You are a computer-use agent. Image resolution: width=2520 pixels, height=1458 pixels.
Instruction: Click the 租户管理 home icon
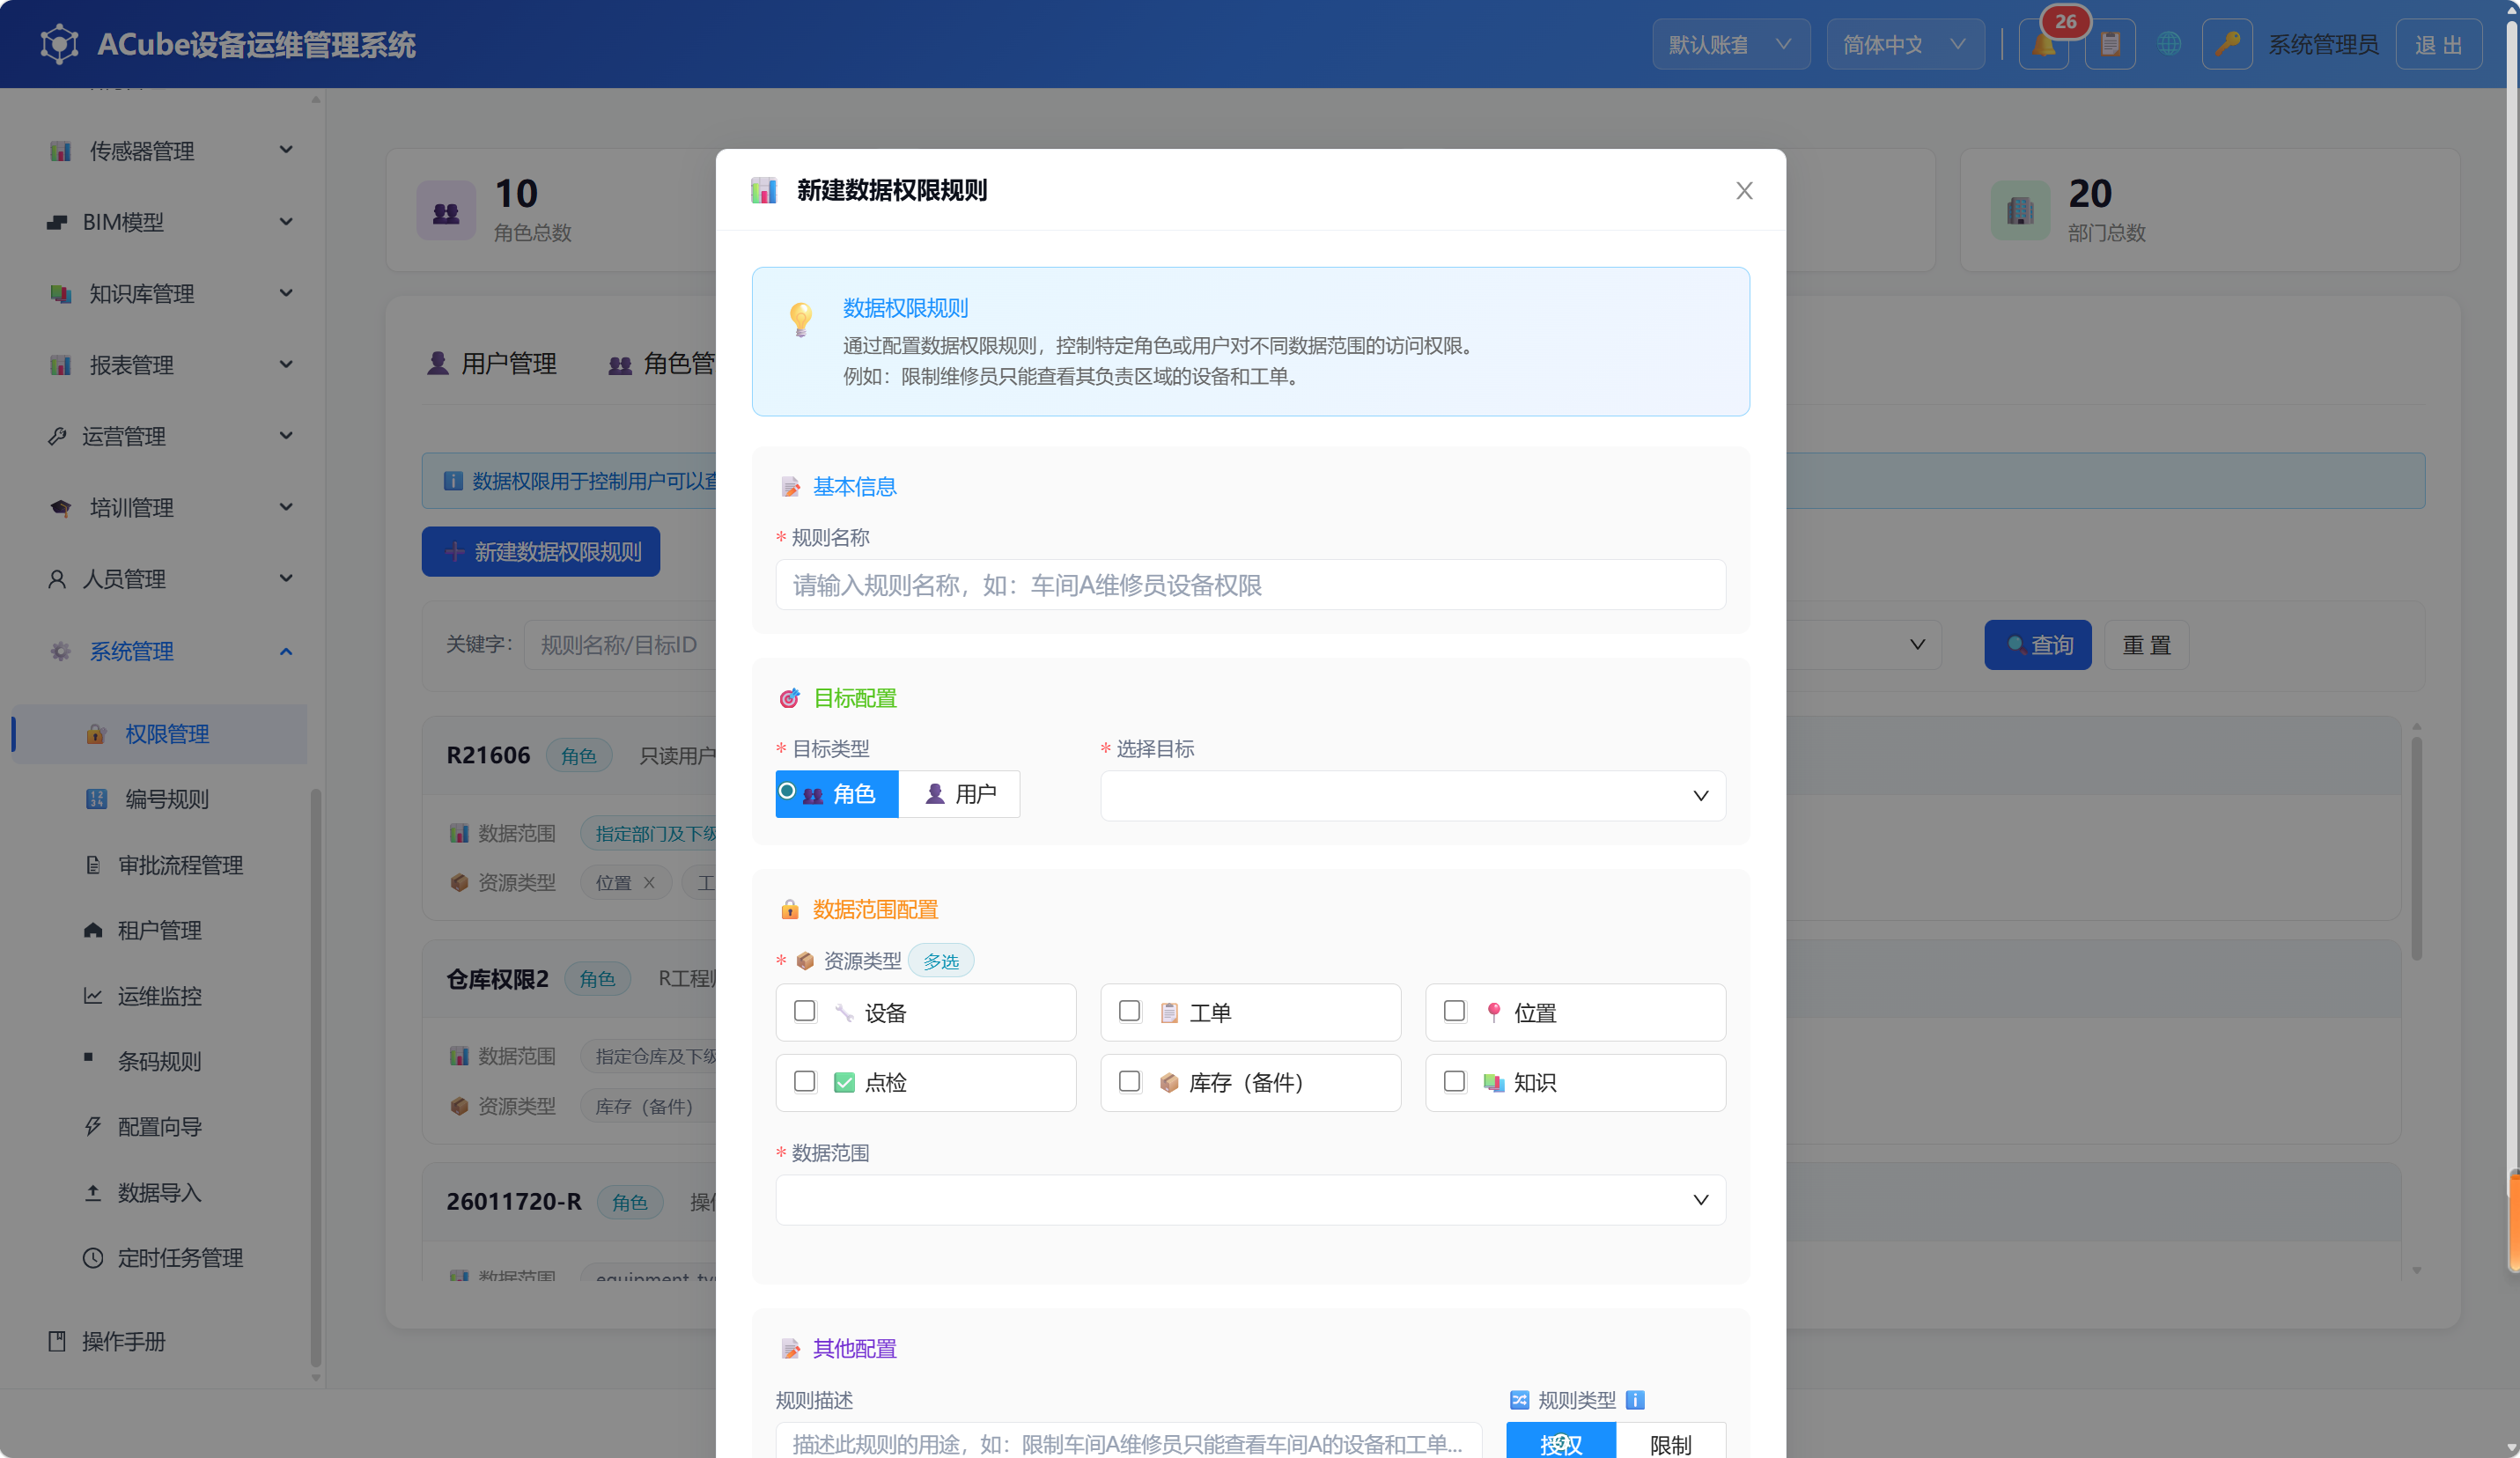pyautogui.click(x=93, y=930)
